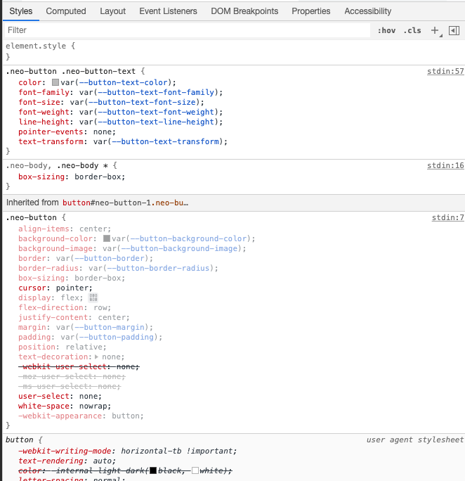Click the black swatch in internal-light-dark
This screenshot has height=481, width=465.
coord(153,470)
